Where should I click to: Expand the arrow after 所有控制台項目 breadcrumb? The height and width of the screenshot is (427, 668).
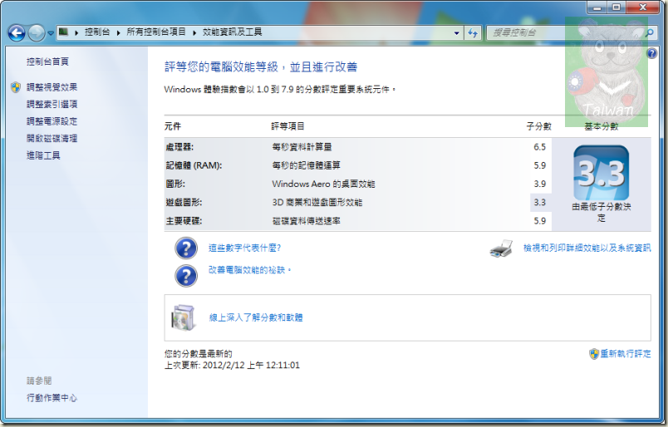tap(194, 32)
